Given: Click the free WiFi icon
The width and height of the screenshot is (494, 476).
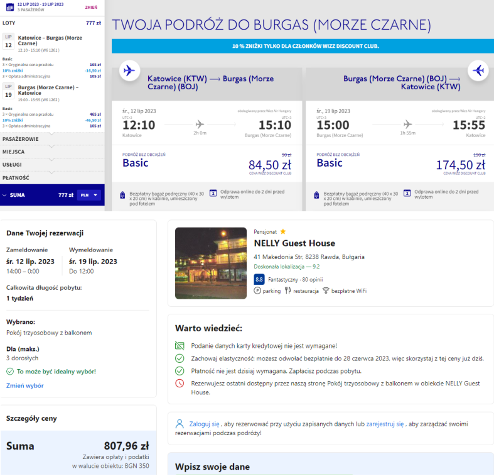Looking at the screenshot, I should (x=325, y=291).
